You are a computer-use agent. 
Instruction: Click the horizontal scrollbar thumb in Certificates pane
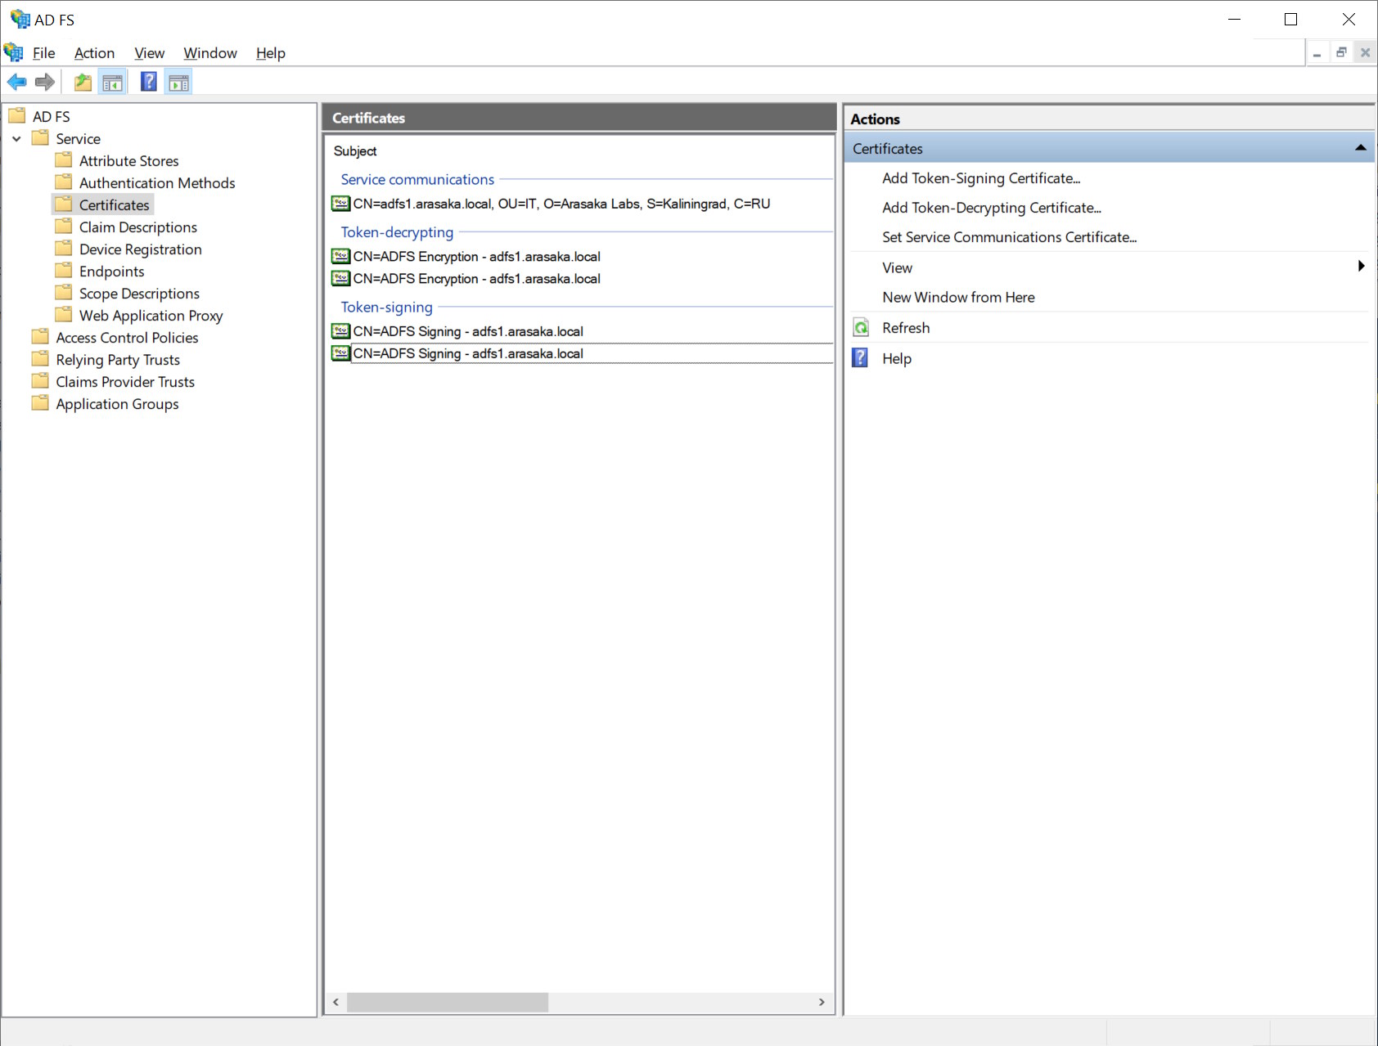click(x=447, y=1002)
